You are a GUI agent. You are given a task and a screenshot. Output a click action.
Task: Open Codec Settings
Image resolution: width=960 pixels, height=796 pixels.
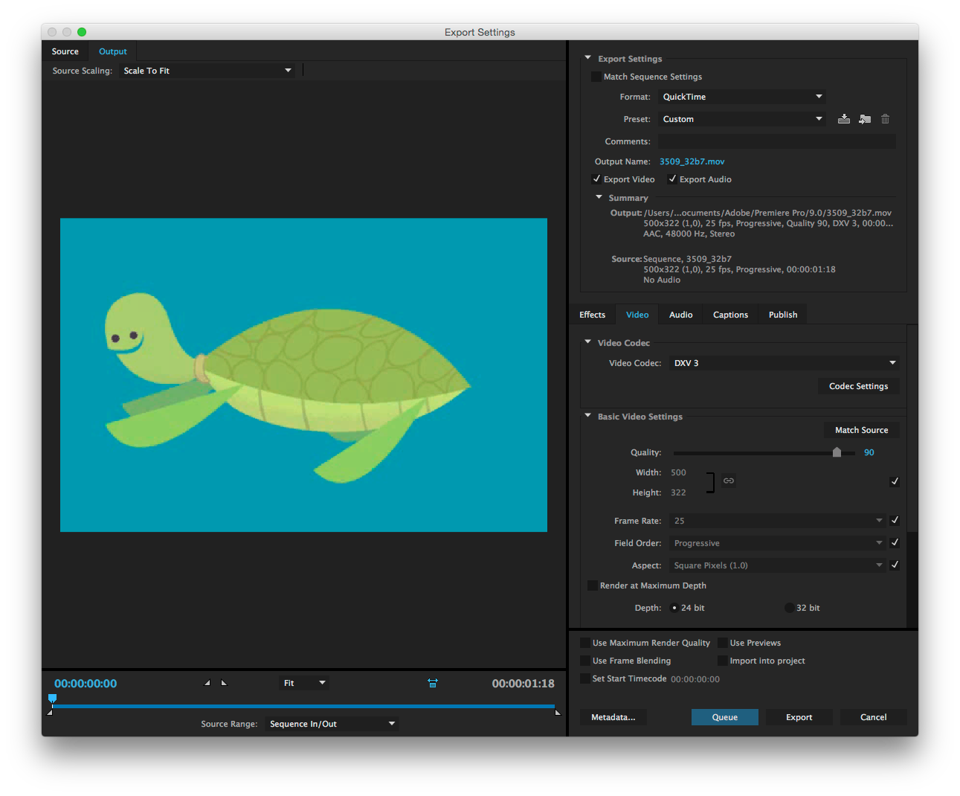pos(858,386)
